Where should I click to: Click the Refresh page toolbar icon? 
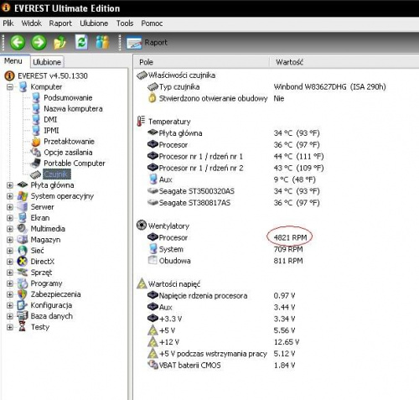(x=81, y=43)
